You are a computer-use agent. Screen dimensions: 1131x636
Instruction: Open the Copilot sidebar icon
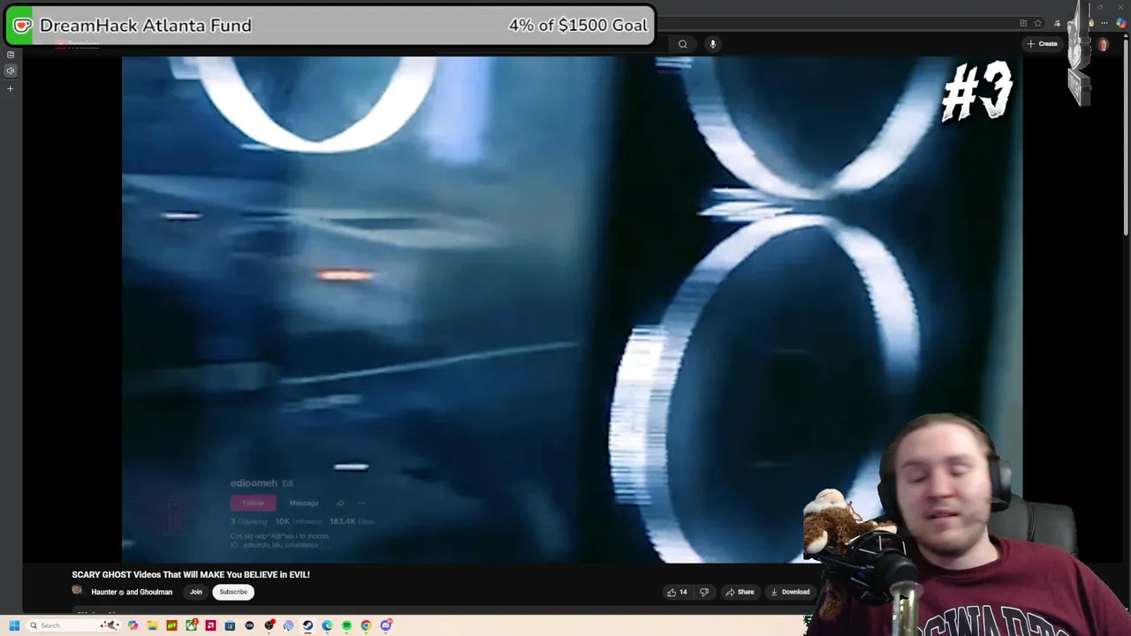click(1120, 23)
